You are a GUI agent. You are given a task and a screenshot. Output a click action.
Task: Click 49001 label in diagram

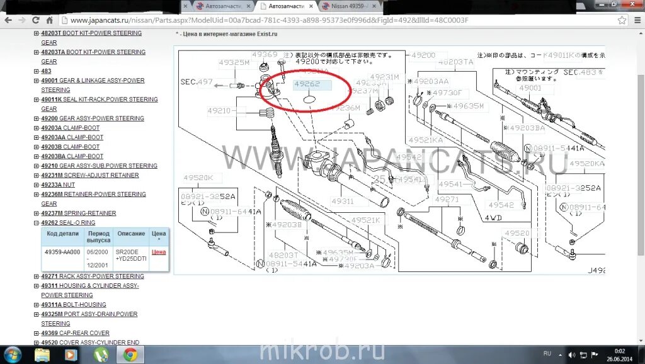(x=530, y=88)
